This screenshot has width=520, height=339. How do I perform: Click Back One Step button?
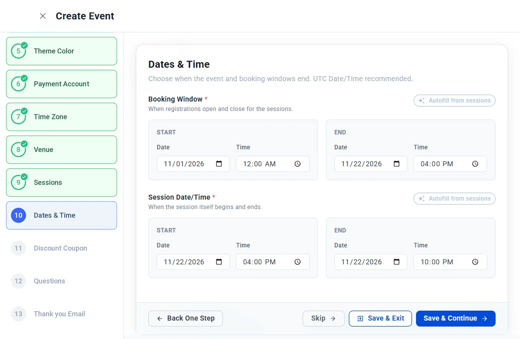click(x=186, y=319)
